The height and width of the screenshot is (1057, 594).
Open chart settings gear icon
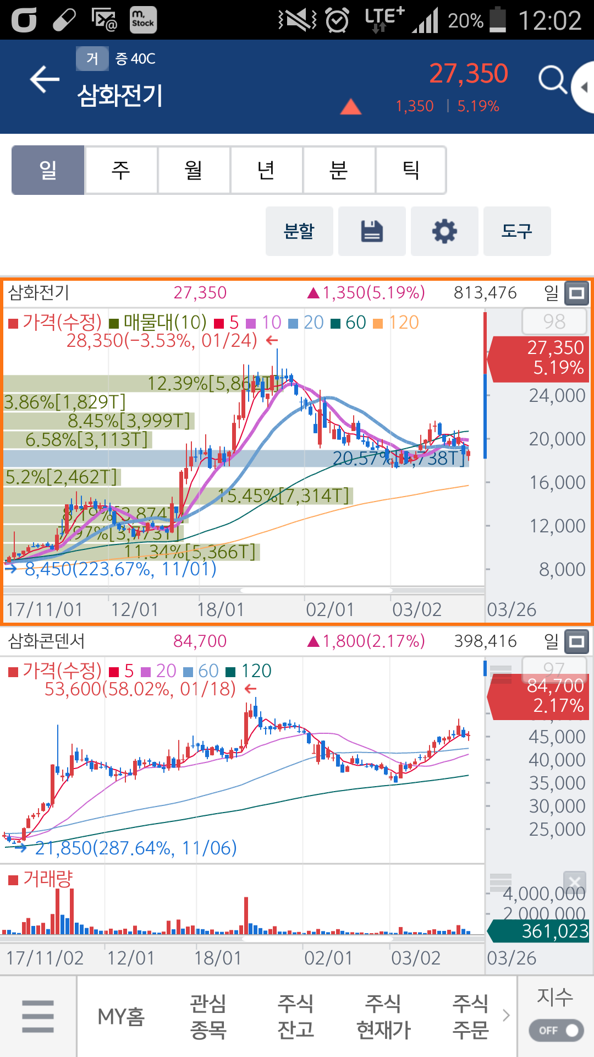click(444, 231)
